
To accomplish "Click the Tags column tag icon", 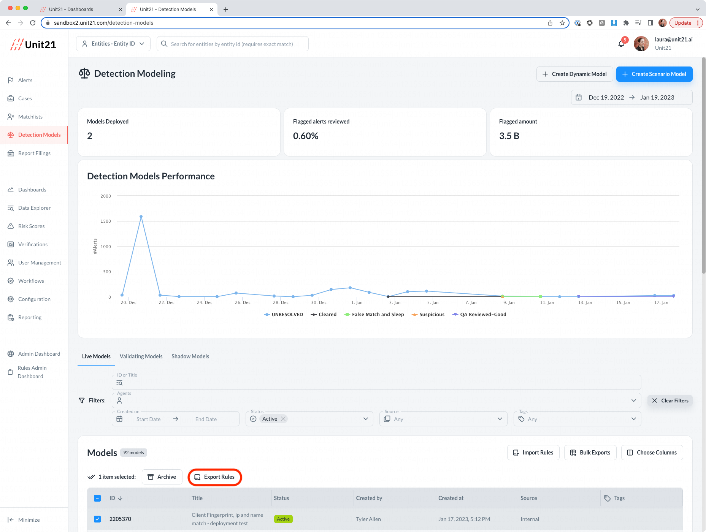I will (607, 498).
